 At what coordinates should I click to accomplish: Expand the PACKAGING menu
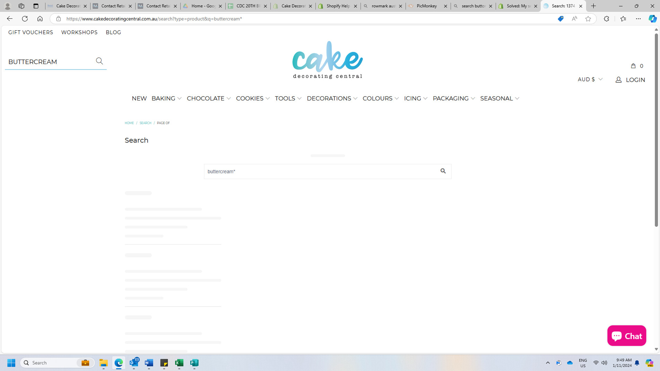[x=454, y=99]
